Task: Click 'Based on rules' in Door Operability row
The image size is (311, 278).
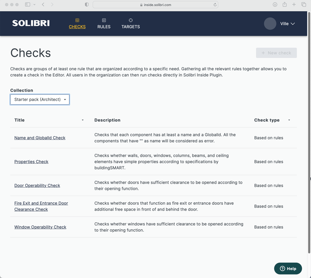Action: point(268,185)
